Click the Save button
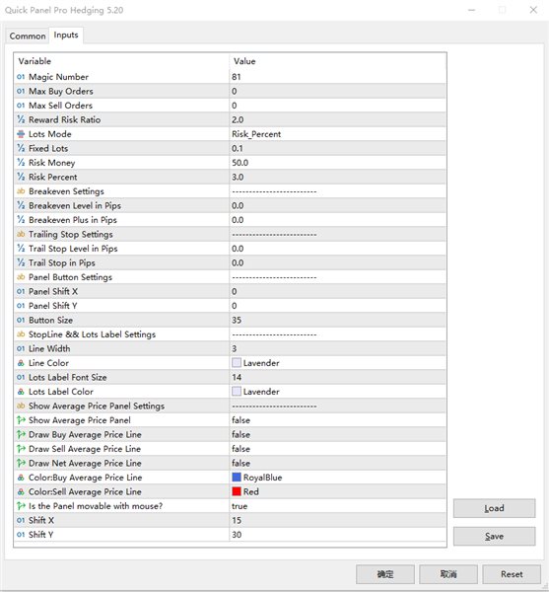 point(494,536)
